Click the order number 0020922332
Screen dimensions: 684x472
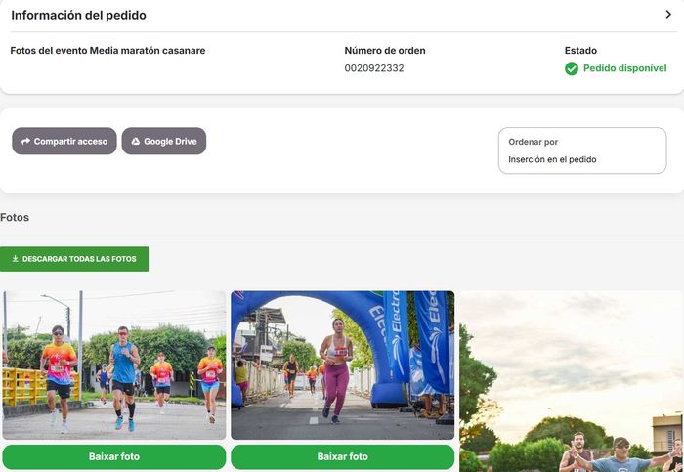(374, 69)
